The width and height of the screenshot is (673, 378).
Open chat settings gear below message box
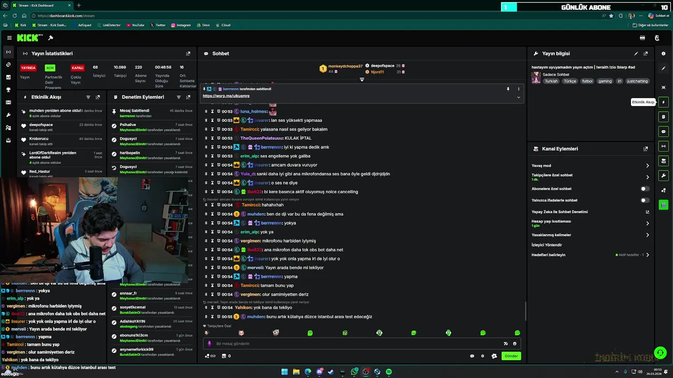[483, 356]
